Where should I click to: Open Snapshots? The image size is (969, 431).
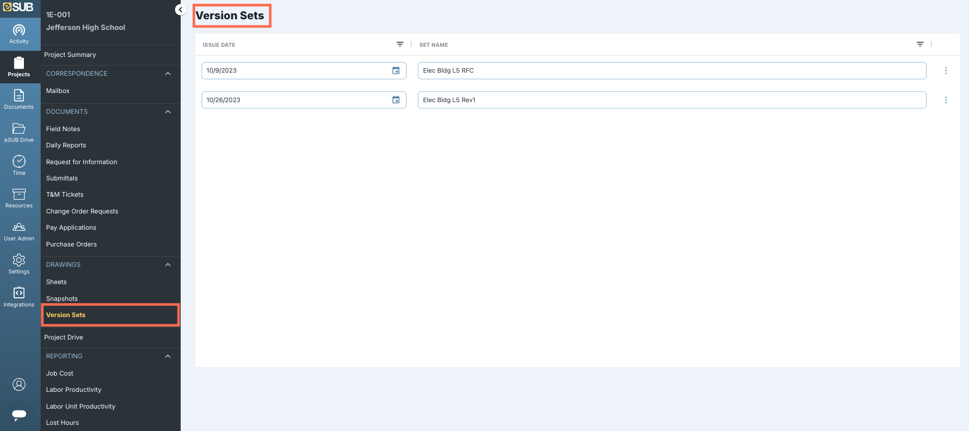(62, 299)
